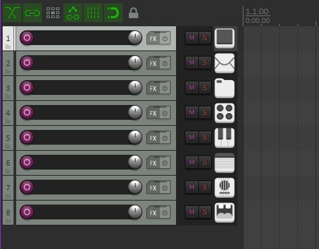Click the guitar icon on track 7
Image resolution: width=319 pixels, height=249 pixels.
tap(225, 188)
